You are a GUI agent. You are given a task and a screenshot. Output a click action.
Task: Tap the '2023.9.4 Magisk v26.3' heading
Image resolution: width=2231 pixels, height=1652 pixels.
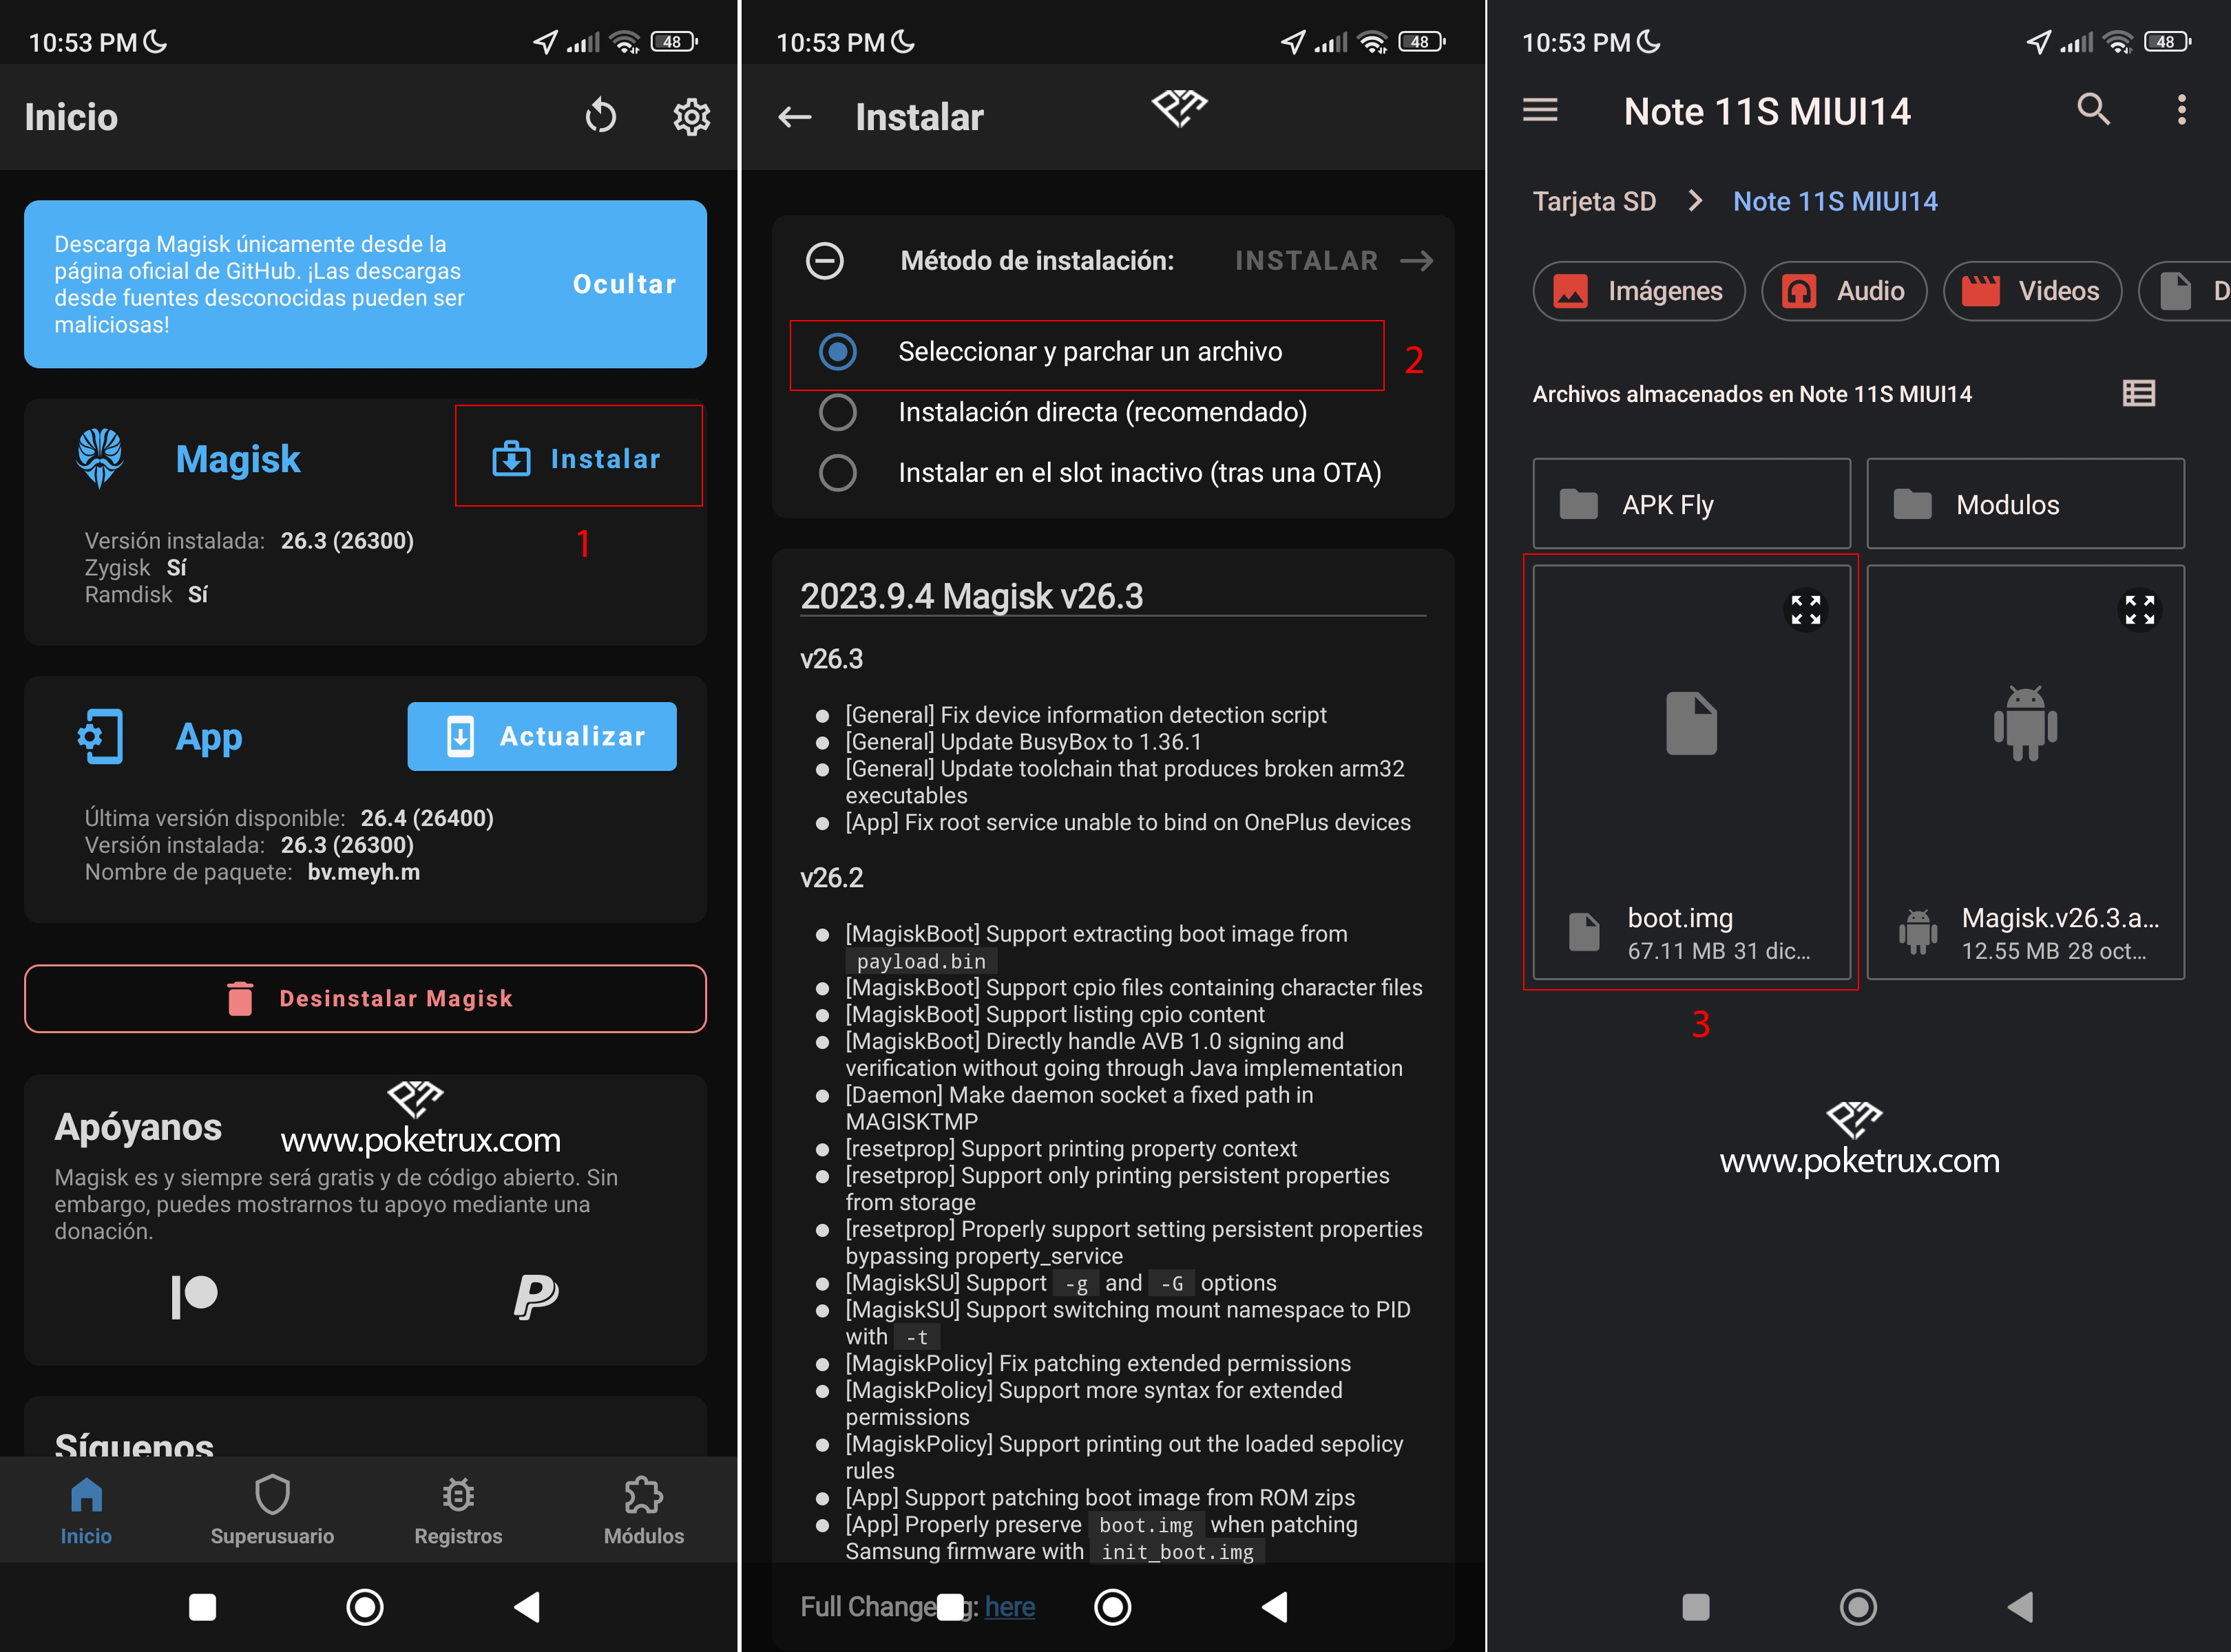pyautogui.click(x=972, y=596)
